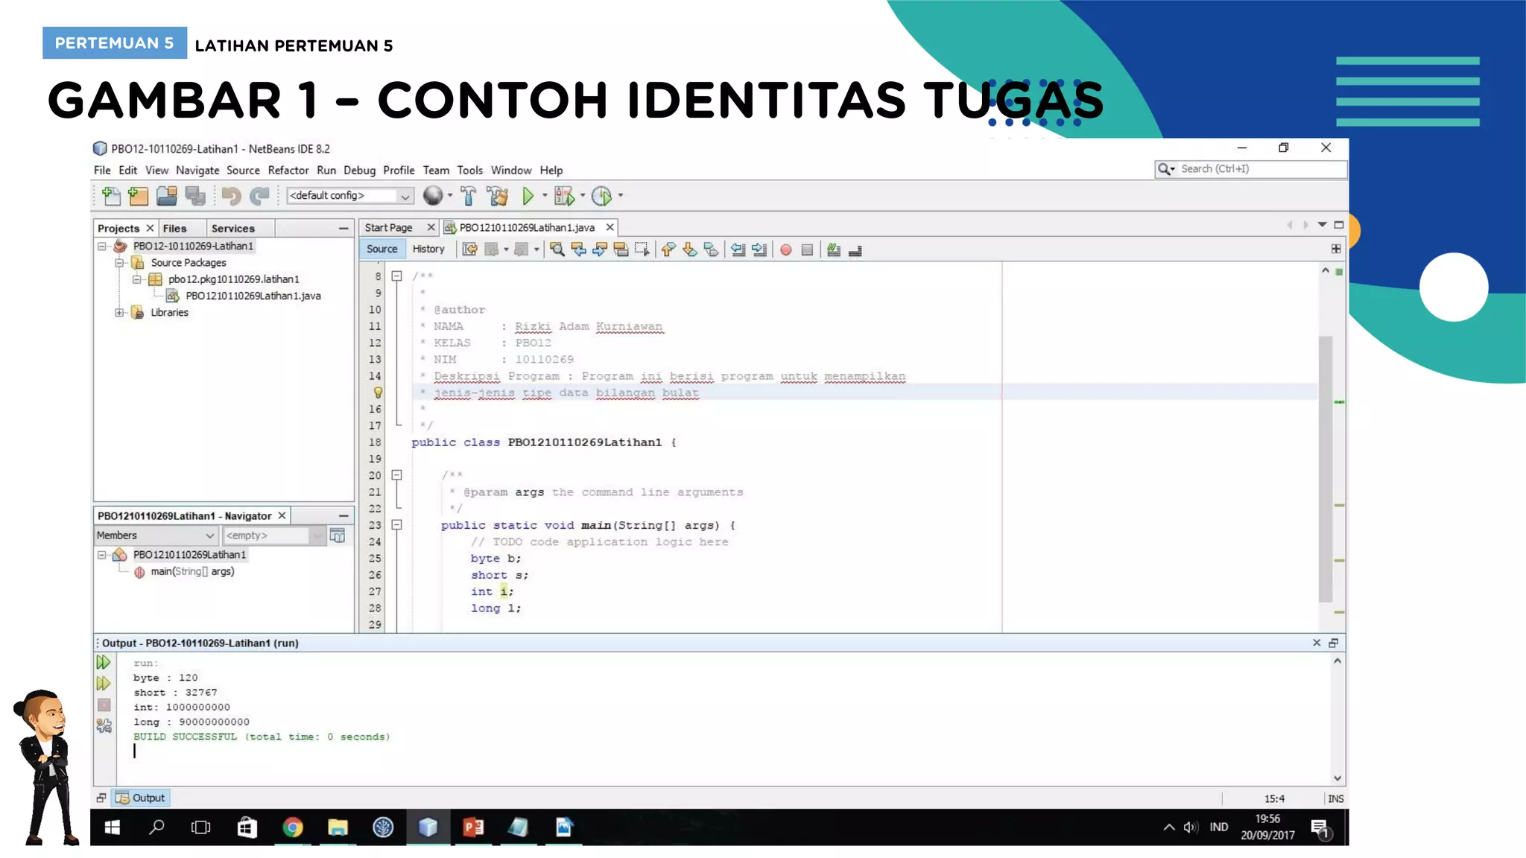The width and height of the screenshot is (1526, 858).
Task: Expand the Libraries tree node
Action: (119, 313)
